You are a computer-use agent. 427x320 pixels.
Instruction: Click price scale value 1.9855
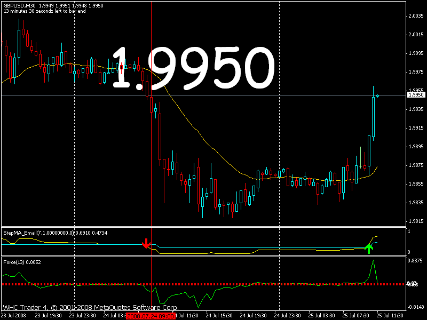[x=416, y=184]
